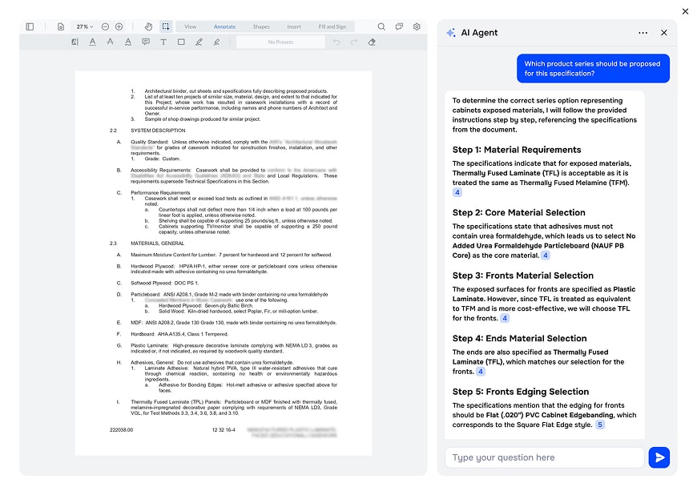Select the freehand highlighter tool
The image size is (697, 495).
[x=216, y=42]
